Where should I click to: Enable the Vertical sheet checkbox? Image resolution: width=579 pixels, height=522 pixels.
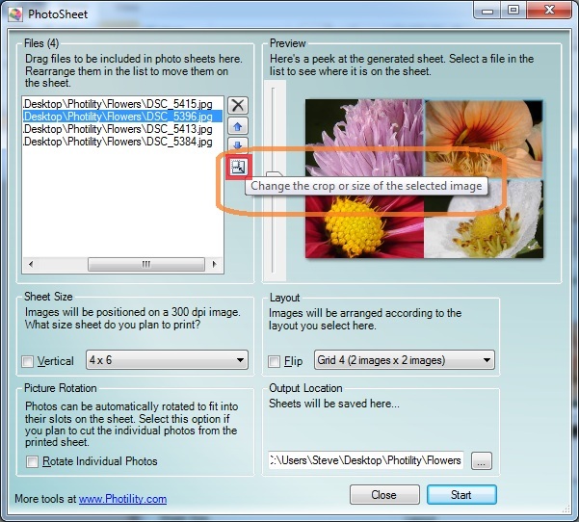click(x=28, y=361)
